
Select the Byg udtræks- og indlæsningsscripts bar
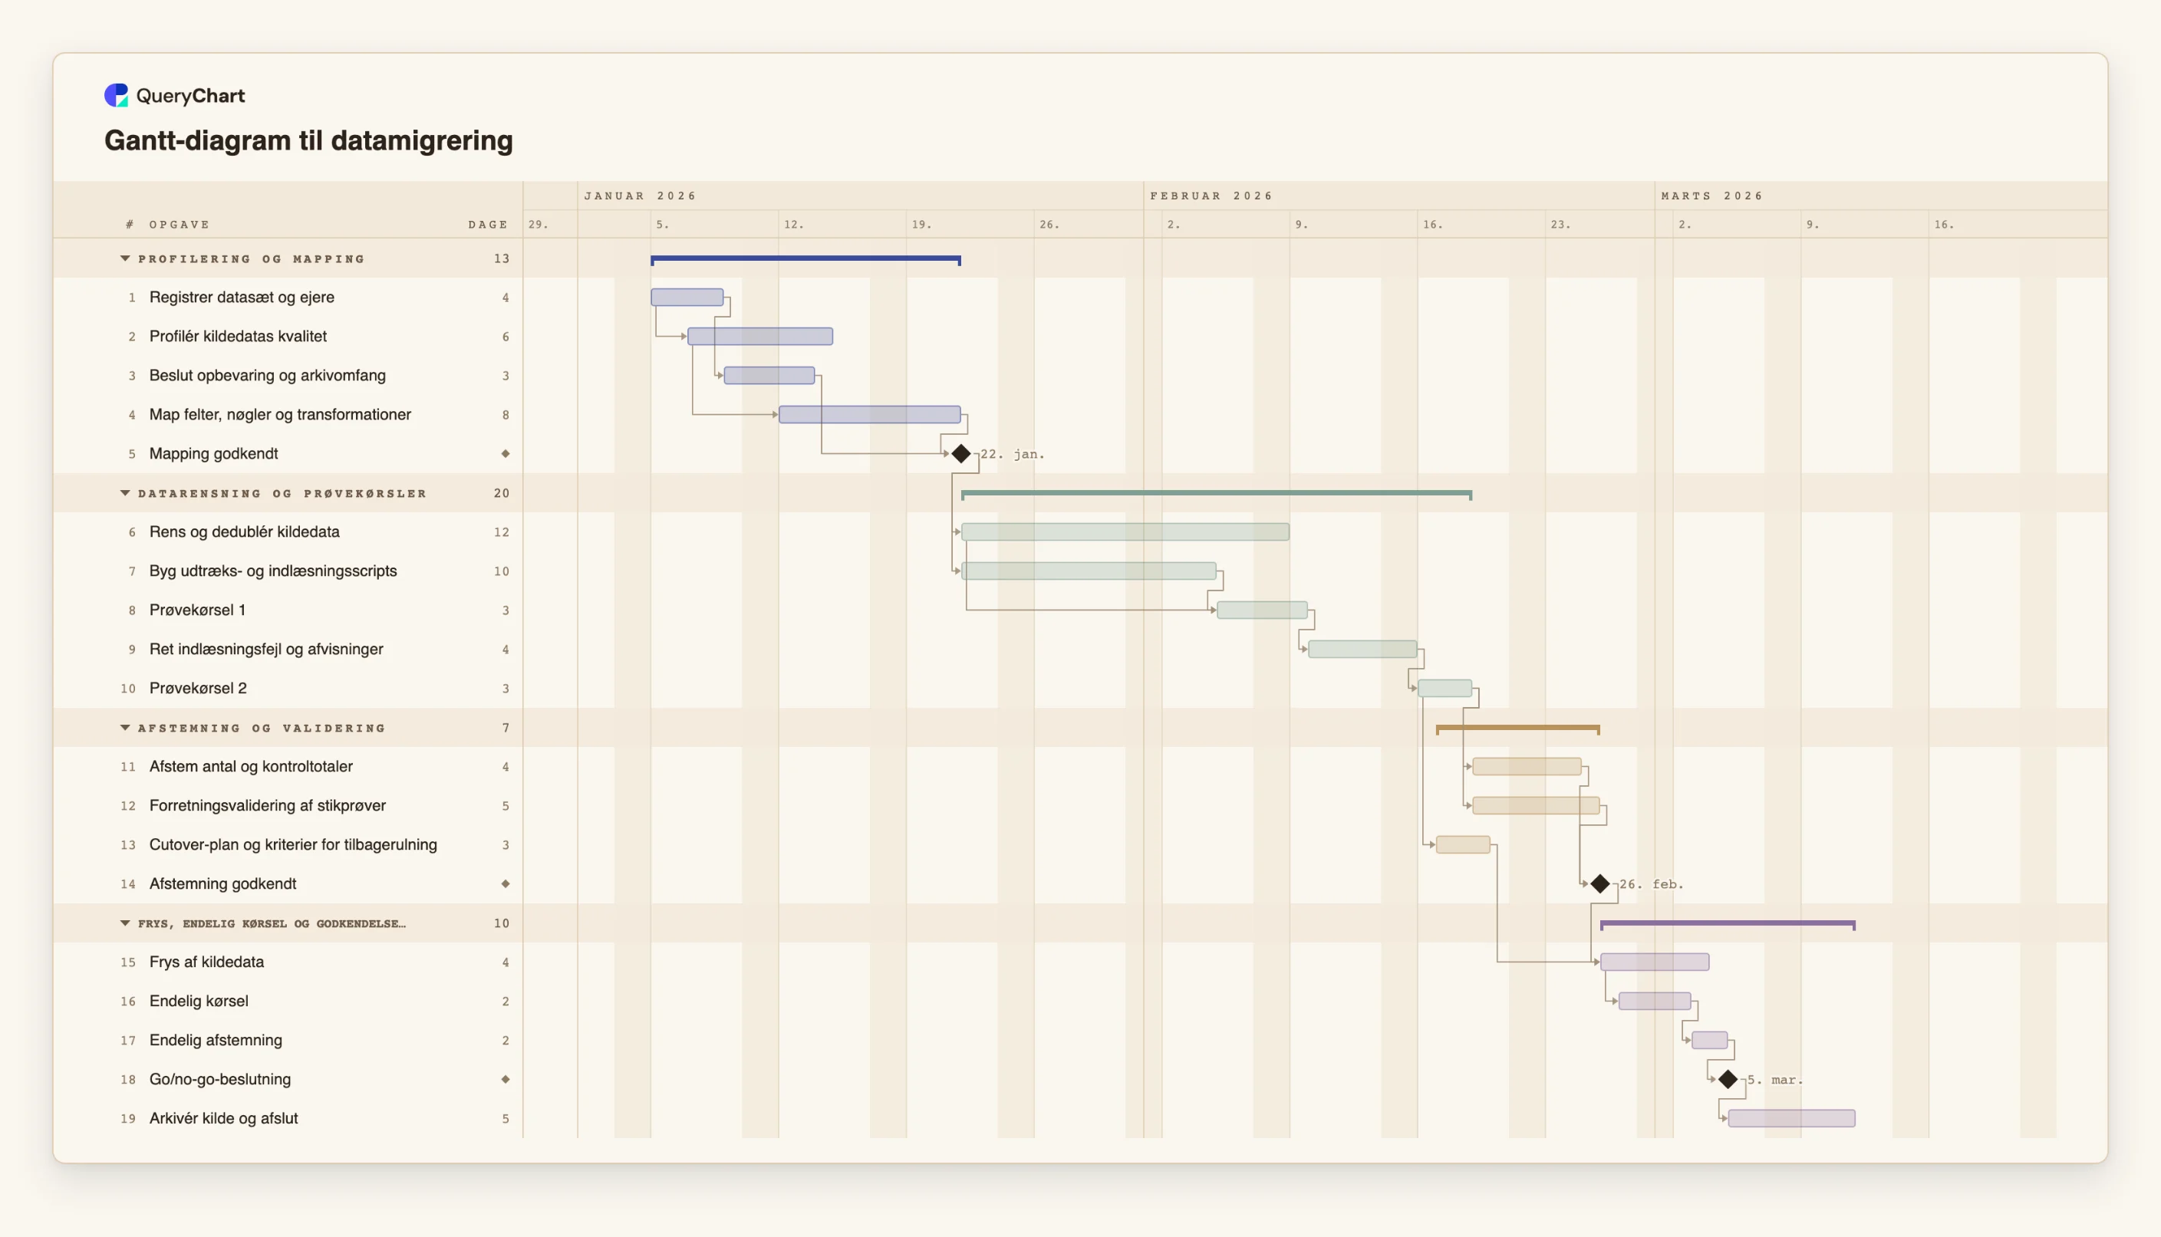1089,571
